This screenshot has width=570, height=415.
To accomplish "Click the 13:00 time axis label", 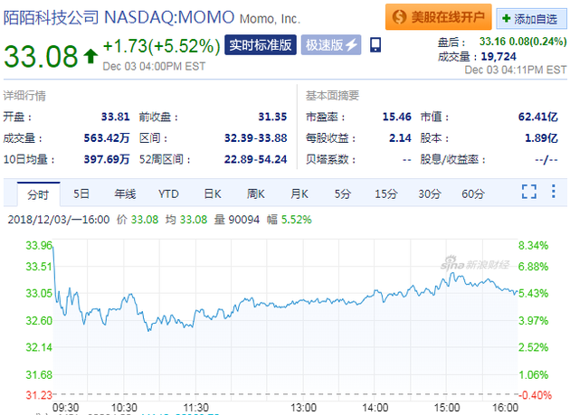I will coord(303,408).
